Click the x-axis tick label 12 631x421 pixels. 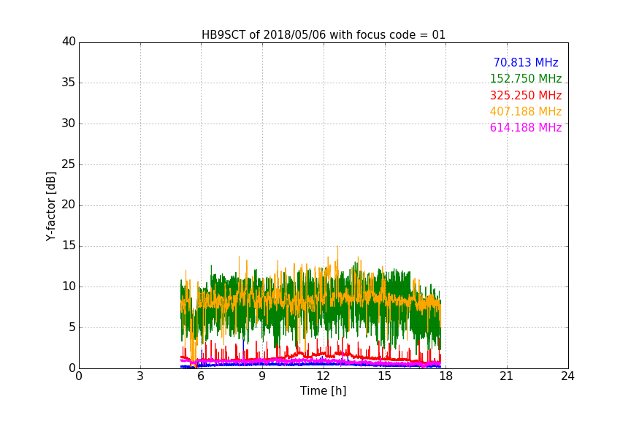(324, 376)
